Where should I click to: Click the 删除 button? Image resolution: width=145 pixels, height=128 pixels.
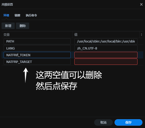[22, 26]
